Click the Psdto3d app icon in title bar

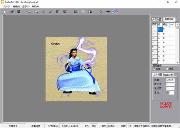tap(2, 2)
